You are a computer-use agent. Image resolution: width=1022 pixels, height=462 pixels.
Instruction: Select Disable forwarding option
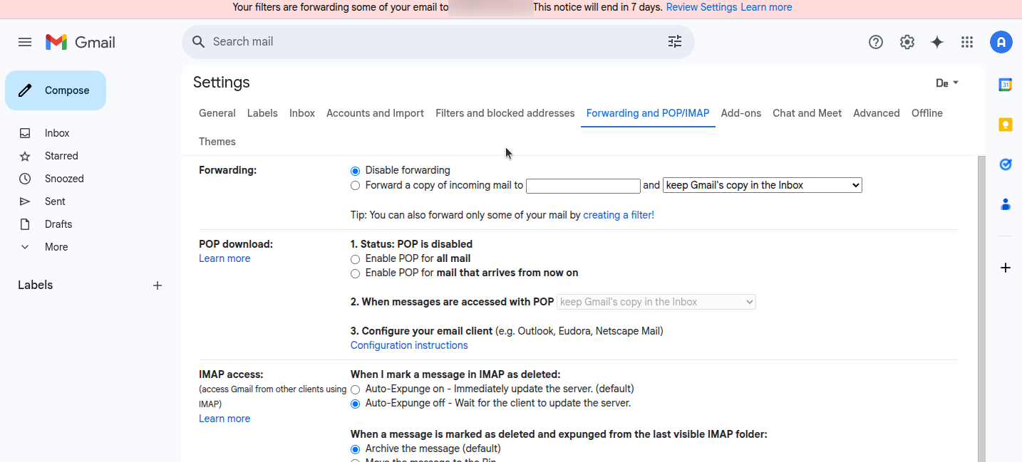(x=355, y=171)
